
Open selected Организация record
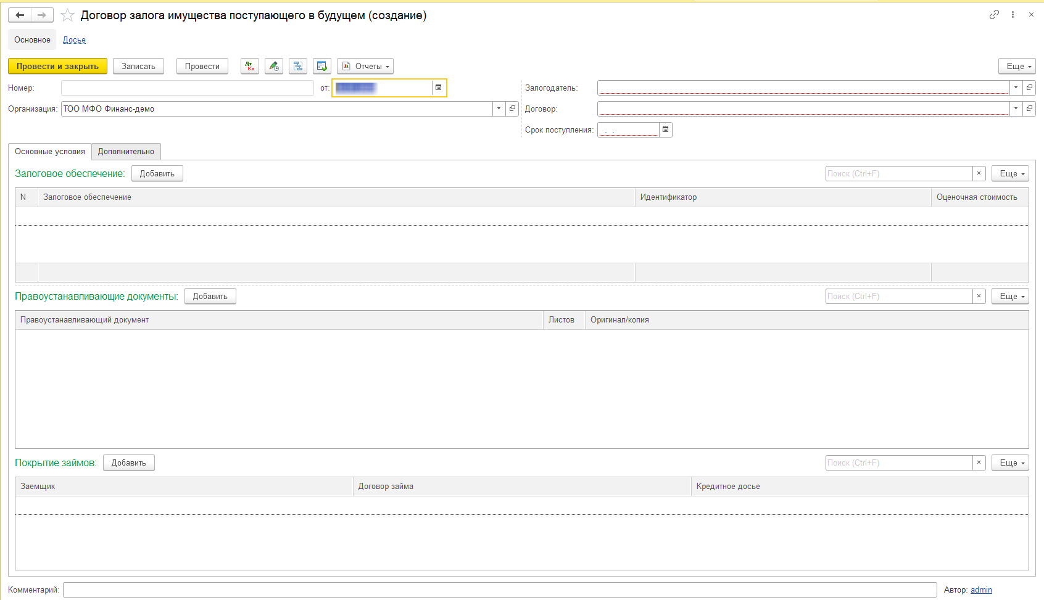[512, 109]
